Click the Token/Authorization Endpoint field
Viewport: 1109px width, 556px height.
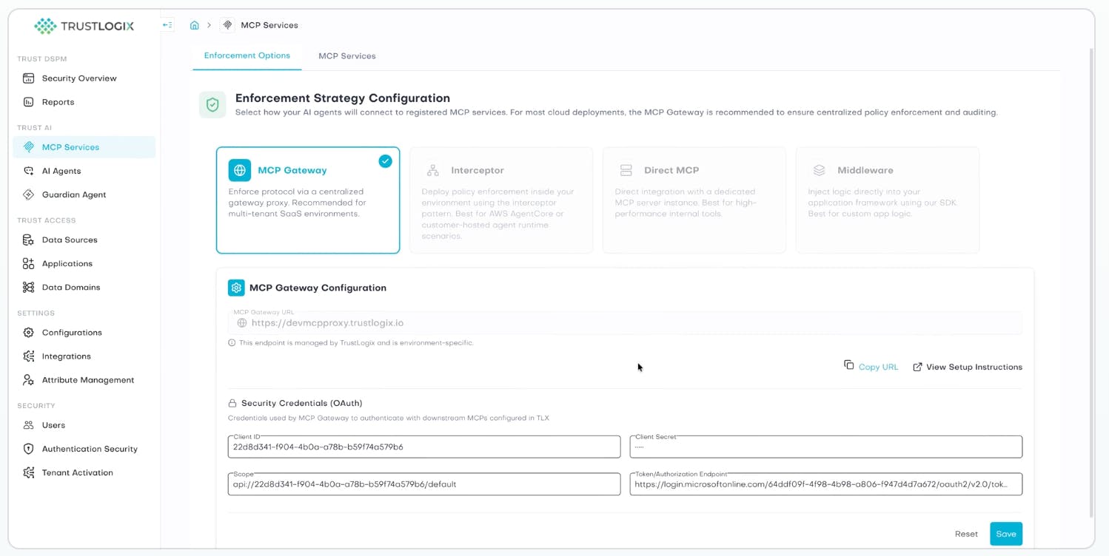(826, 484)
